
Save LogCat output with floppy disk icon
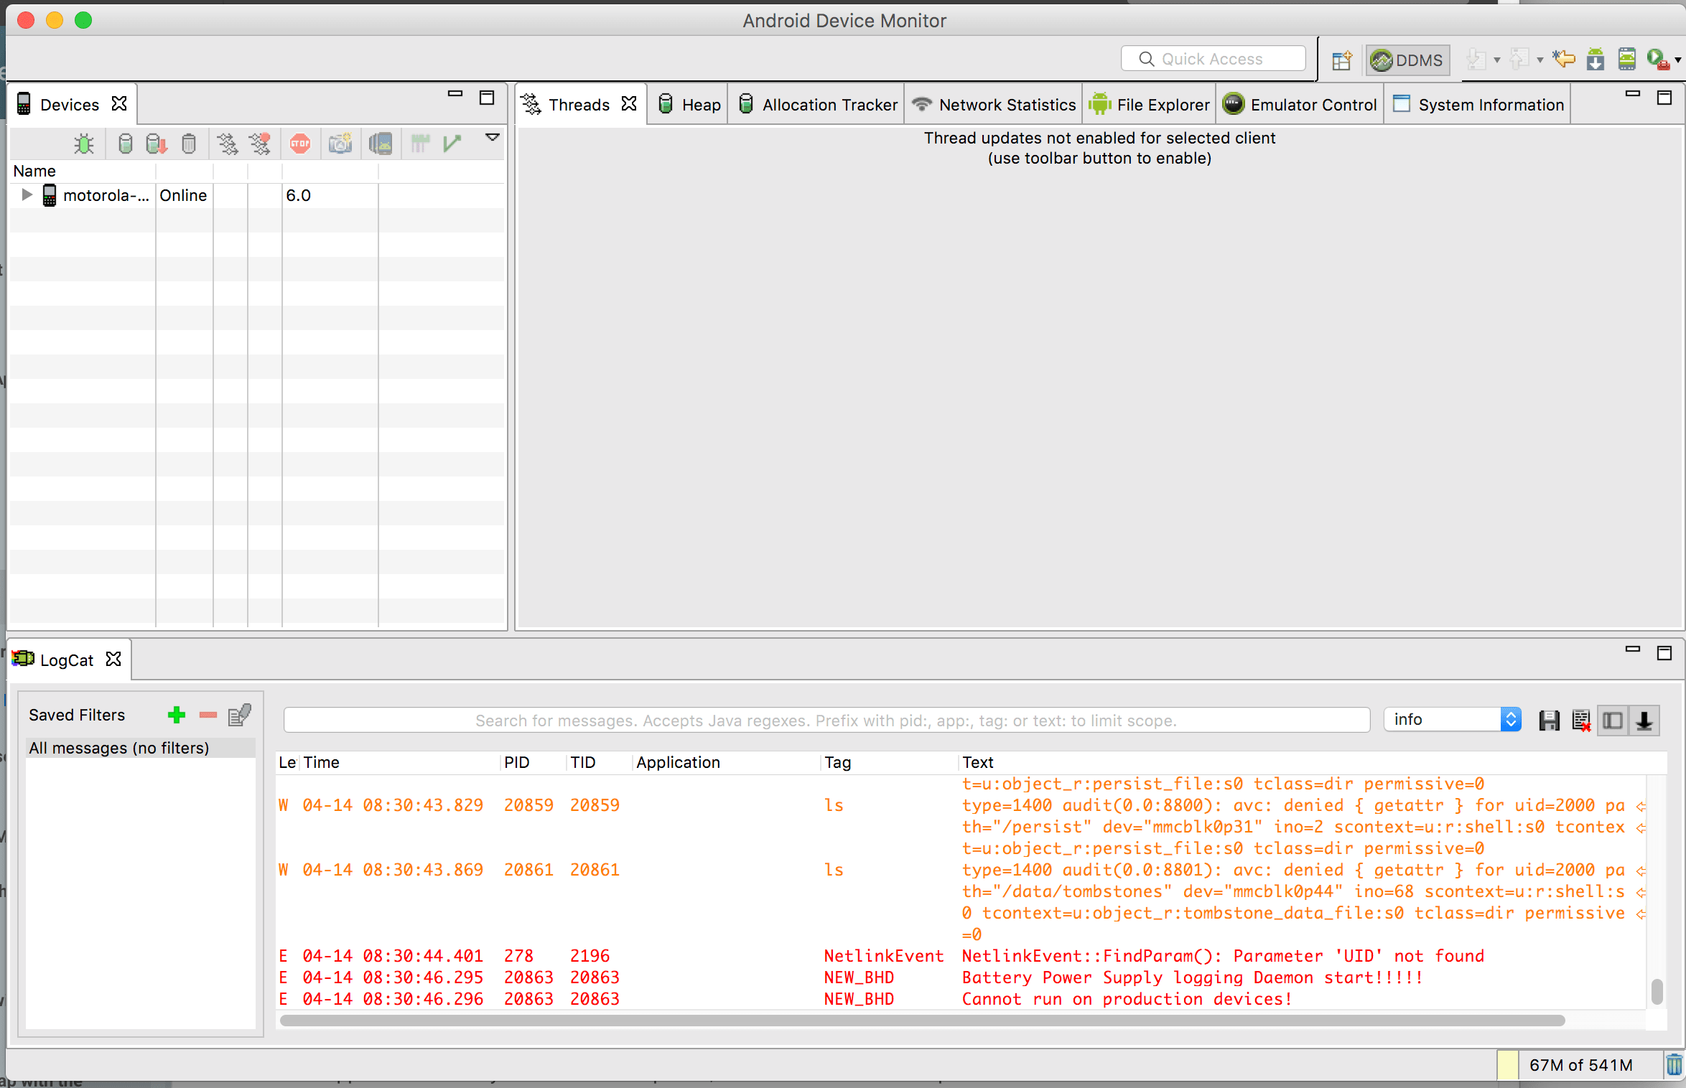[x=1550, y=720]
